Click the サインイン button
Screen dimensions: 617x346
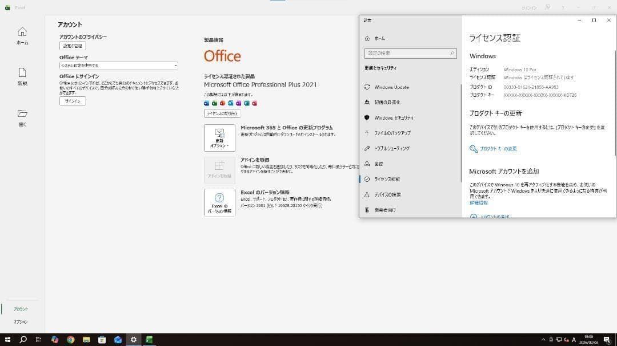point(71,100)
